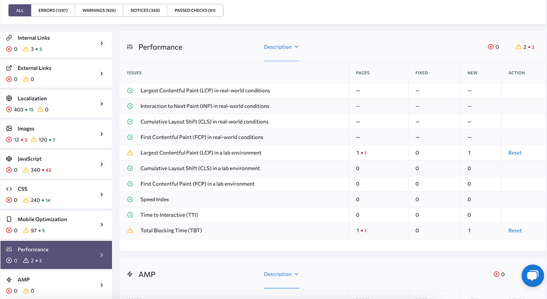547x299 pixels.
Task: Open the chat support bubble
Action: point(533,275)
